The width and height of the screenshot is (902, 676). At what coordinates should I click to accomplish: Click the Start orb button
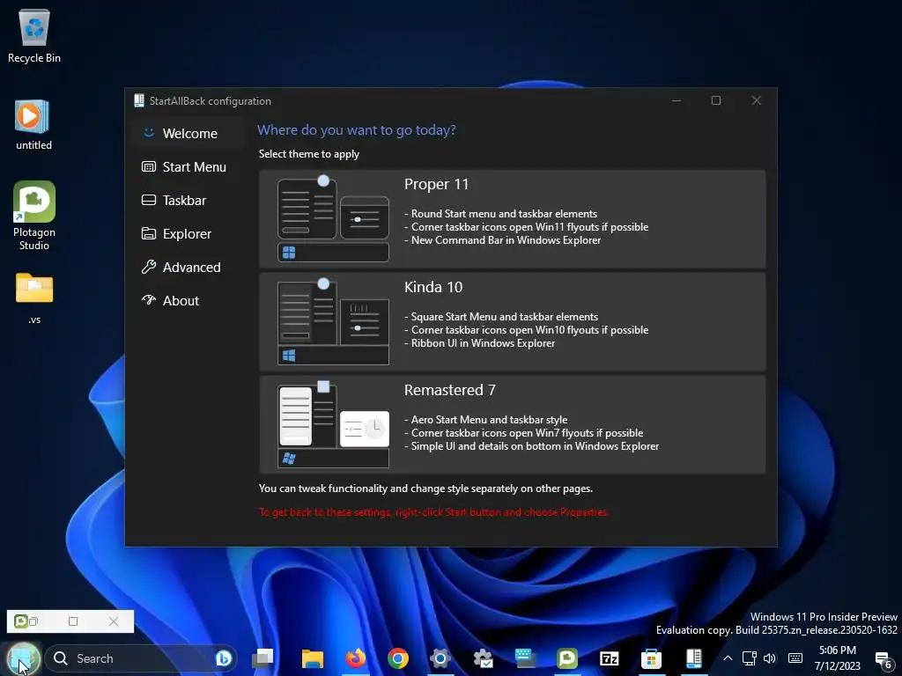coord(23,658)
